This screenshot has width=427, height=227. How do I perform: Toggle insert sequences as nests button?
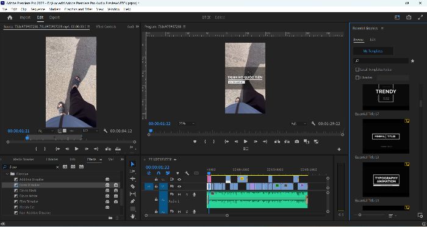149,173
